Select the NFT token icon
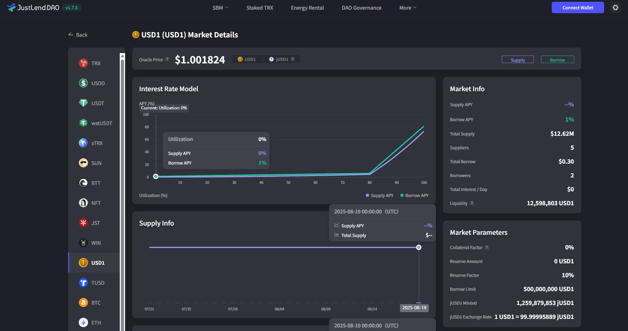This screenshot has height=331, width=628. (83, 203)
